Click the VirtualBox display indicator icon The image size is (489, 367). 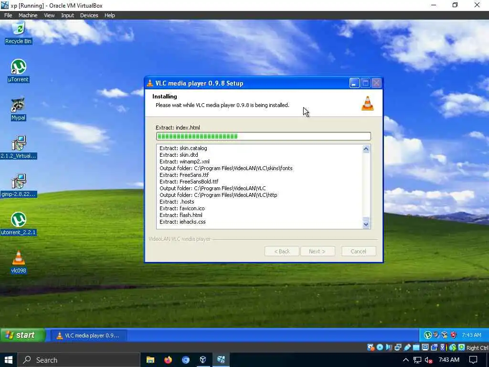(425, 347)
